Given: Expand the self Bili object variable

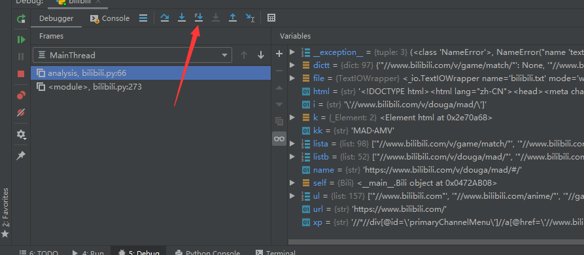Looking at the screenshot, I should tap(292, 183).
